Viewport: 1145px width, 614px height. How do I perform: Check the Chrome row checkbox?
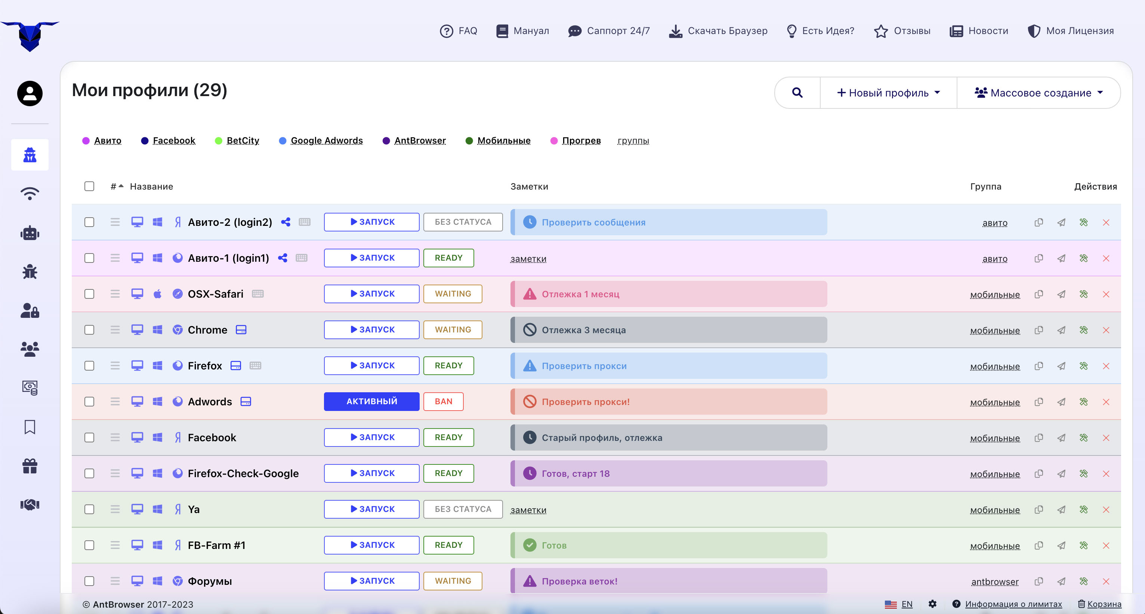89,330
